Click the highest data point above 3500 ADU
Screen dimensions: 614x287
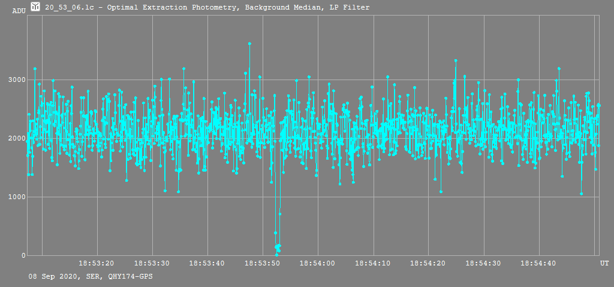click(249, 44)
